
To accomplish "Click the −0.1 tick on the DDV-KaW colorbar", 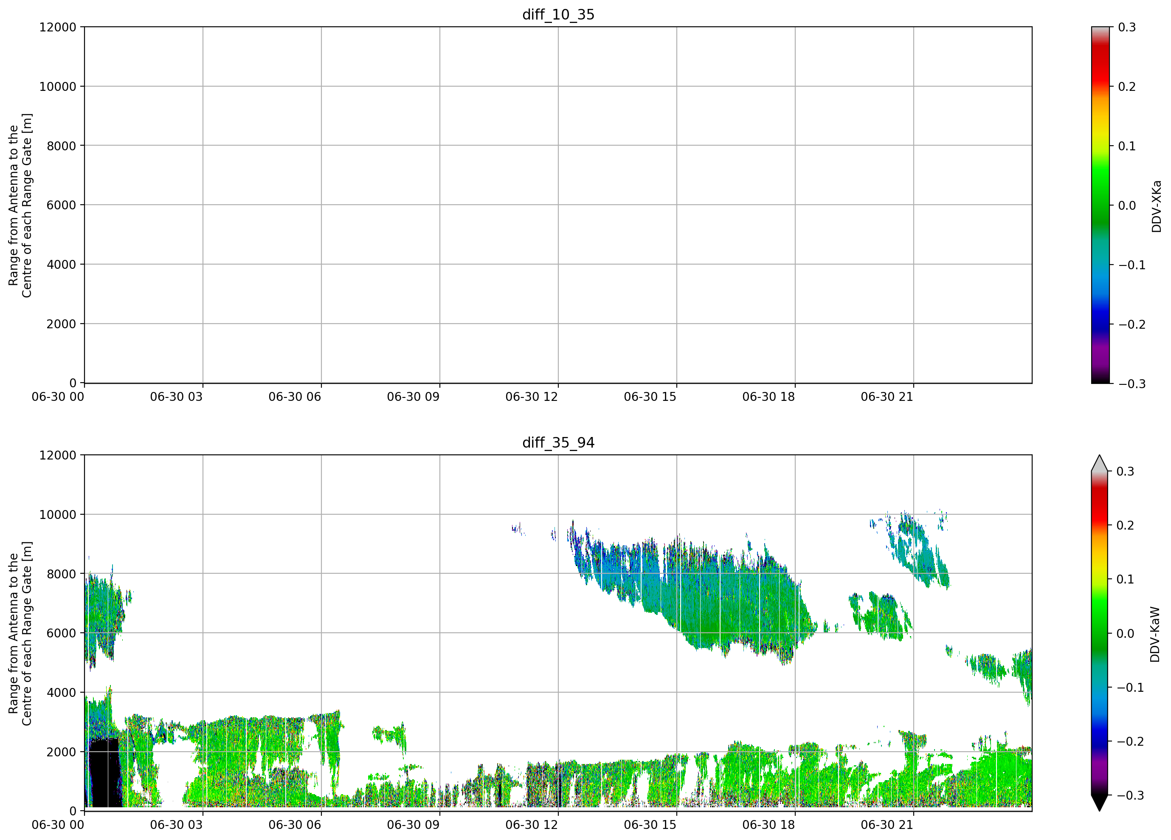I will (x=1130, y=687).
